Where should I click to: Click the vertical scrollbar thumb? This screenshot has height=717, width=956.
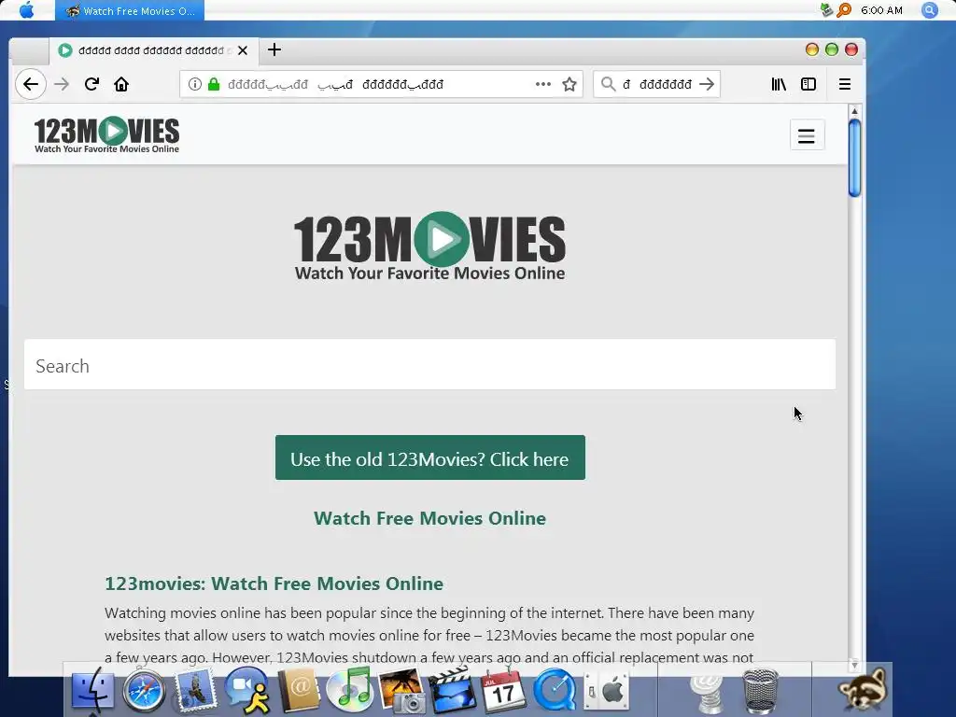[x=854, y=157]
